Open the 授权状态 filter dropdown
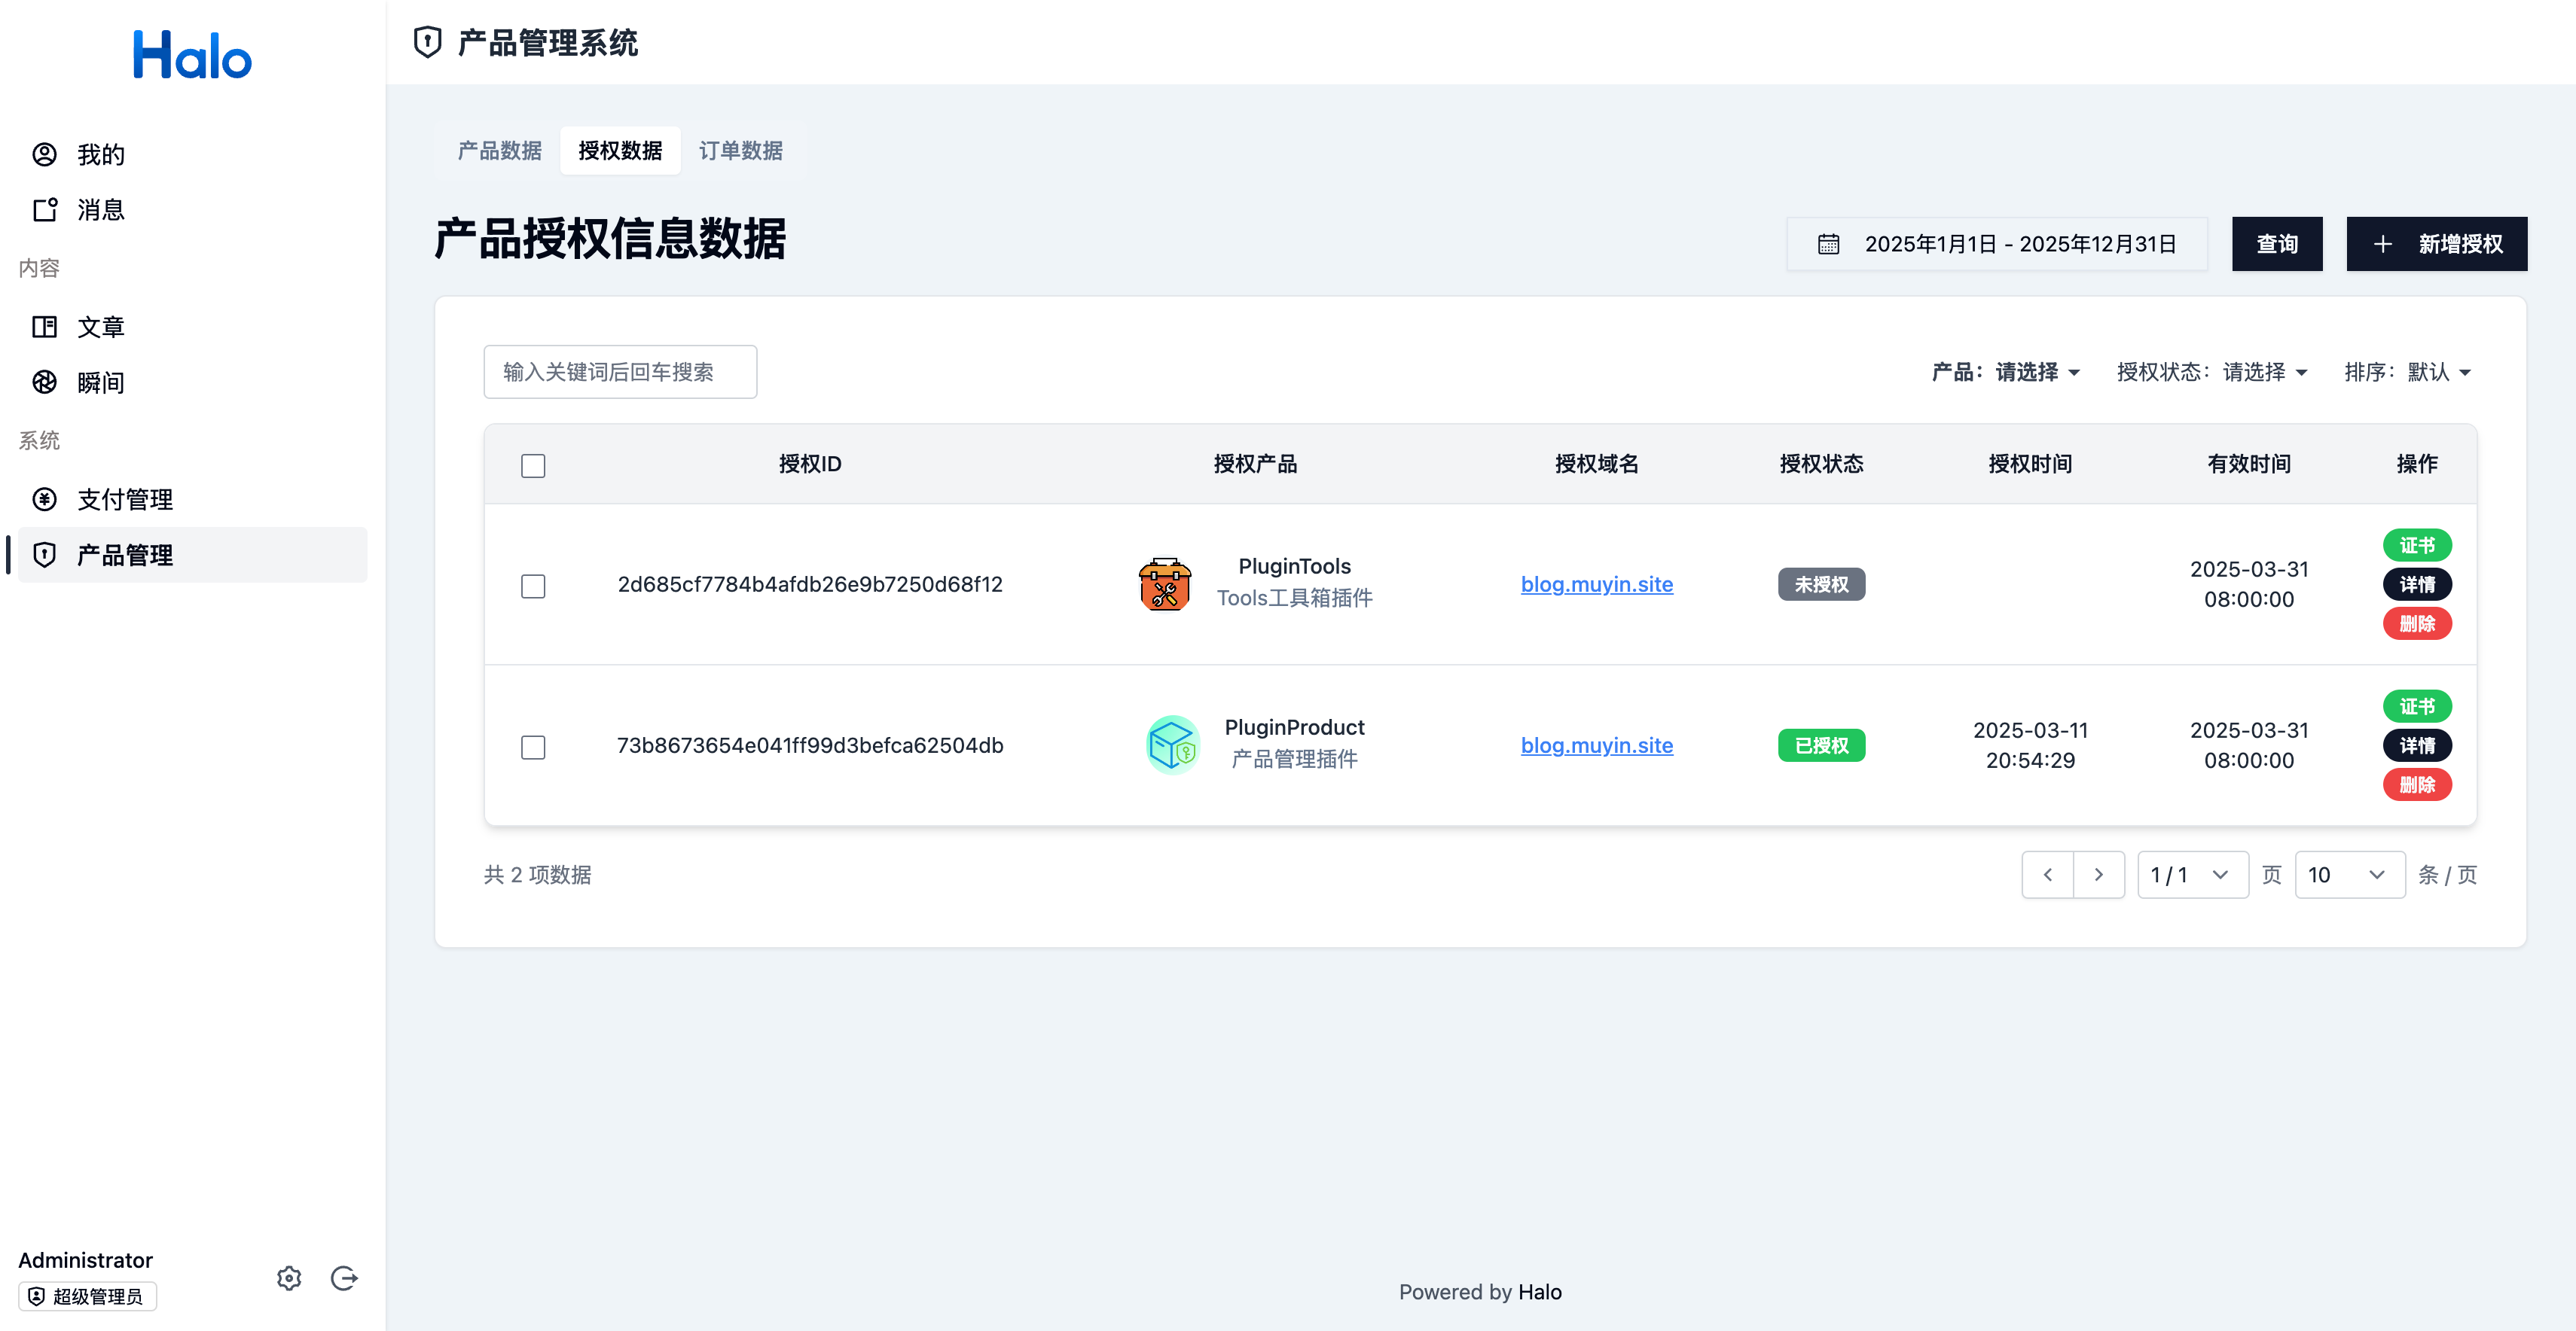 pos(2211,372)
